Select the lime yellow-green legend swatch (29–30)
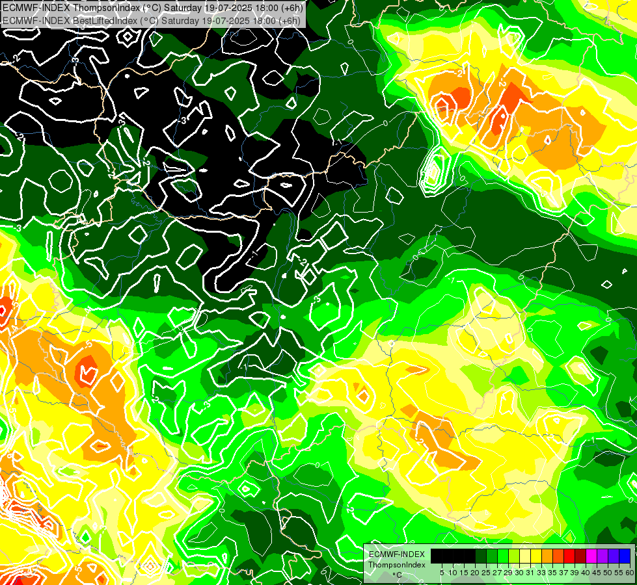 pyautogui.click(x=514, y=556)
